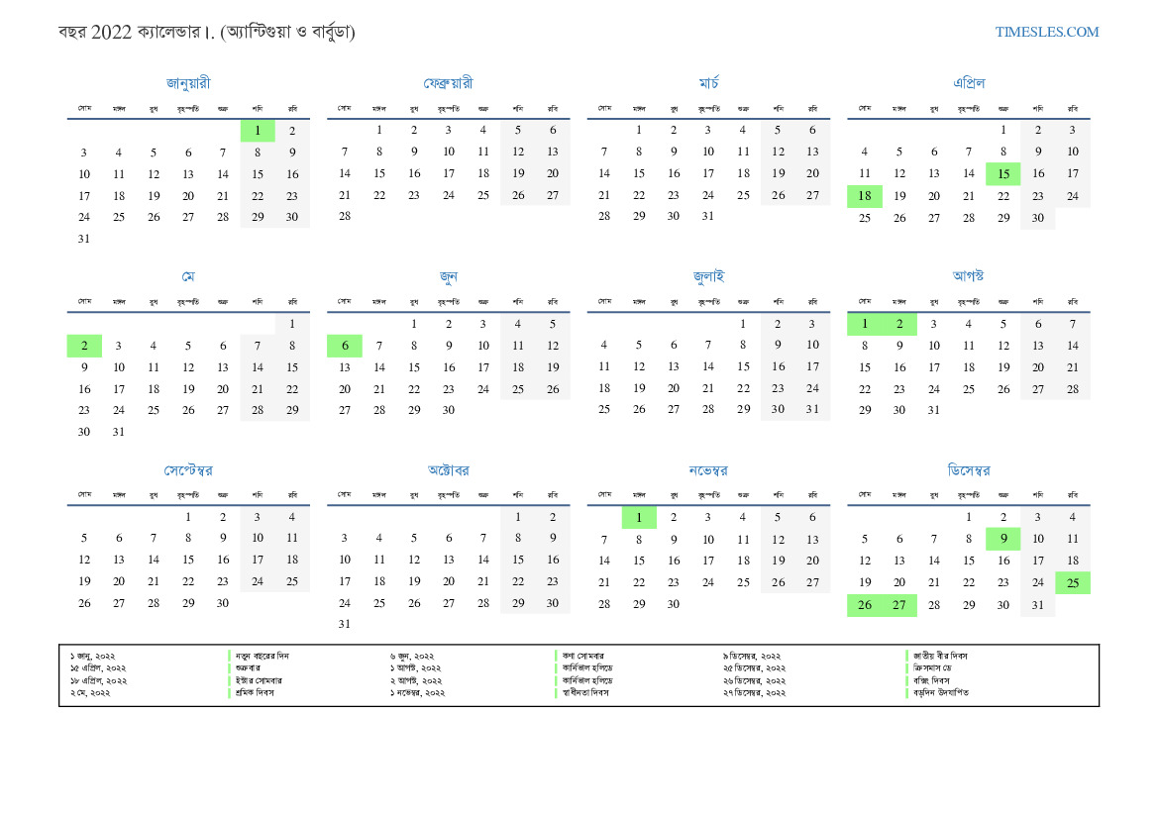Click the green May 2 date
1158x819 pixels.
pyautogui.click(x=84, y=346)
